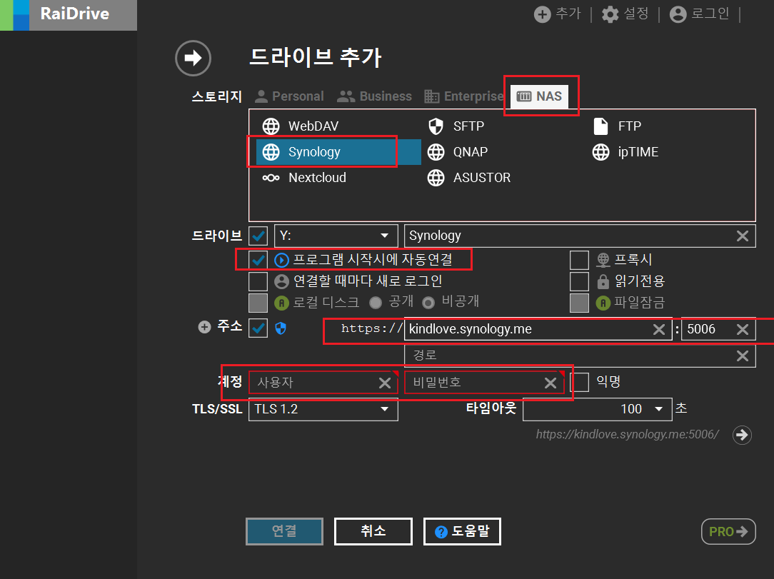
Task: Open the 타임아웃 100 dropdown
Action: 598,409
